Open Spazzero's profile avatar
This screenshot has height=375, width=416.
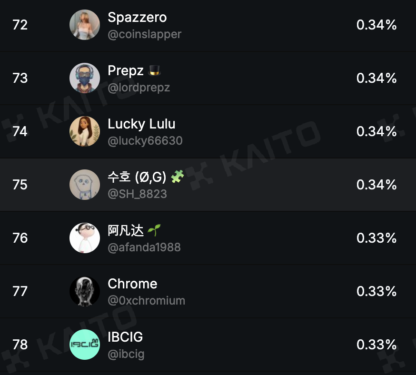85,25
